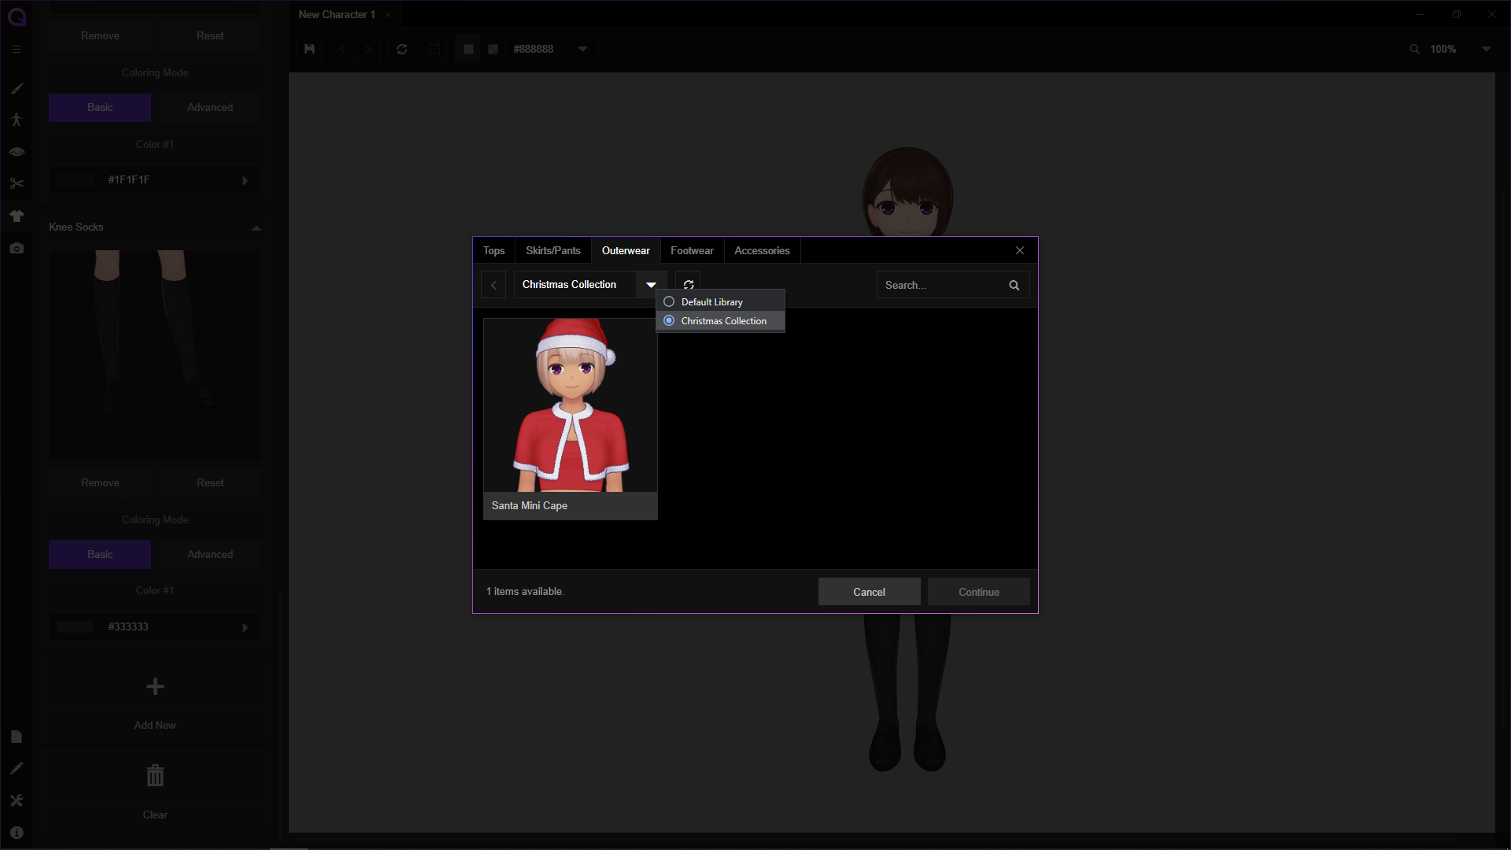Image resolution: width=1511 pixels, height=850 pixels.
Task: Open the camera icon in the sidebar
Action: coord(17,248)
